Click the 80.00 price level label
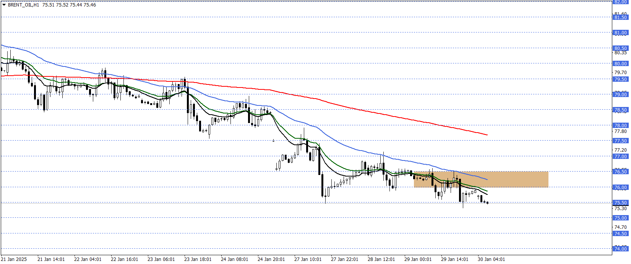This screenshot has height=264, width=631. [x=620, y=64]
